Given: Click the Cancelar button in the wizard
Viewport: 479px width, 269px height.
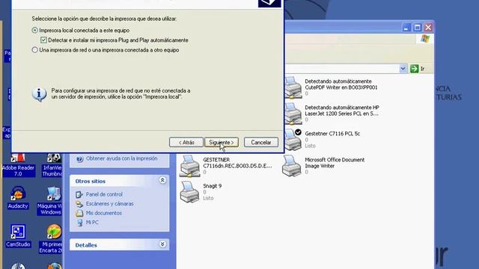Looking at the screenshot, I should (x=261, y=143).
